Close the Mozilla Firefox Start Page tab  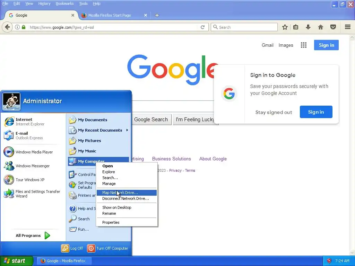click(x=146, y=15)
